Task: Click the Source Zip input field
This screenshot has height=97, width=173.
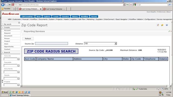Action: (x=51, y=44)
